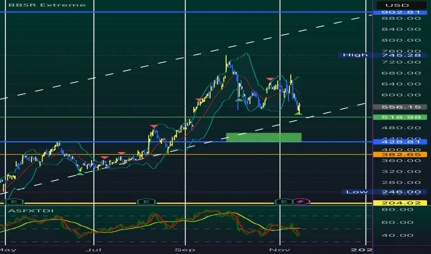Click the 556.15 current price label
This screenshot has height=254, width=431.
[400, 107]
